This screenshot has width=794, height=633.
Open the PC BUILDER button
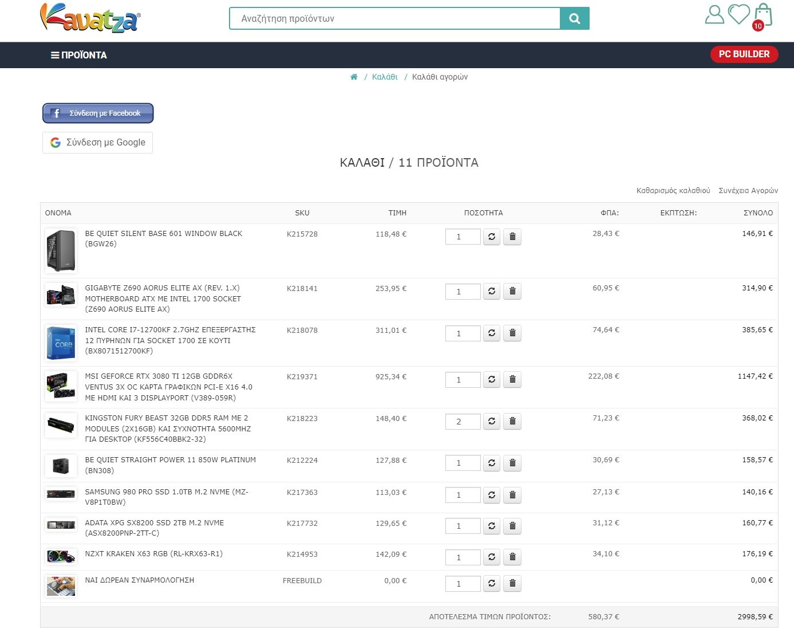[x=744, y=54]
